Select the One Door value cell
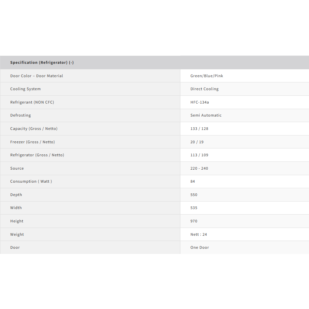Image resolution: width=309 pixels, height=309 pixels. pos(200,247)
